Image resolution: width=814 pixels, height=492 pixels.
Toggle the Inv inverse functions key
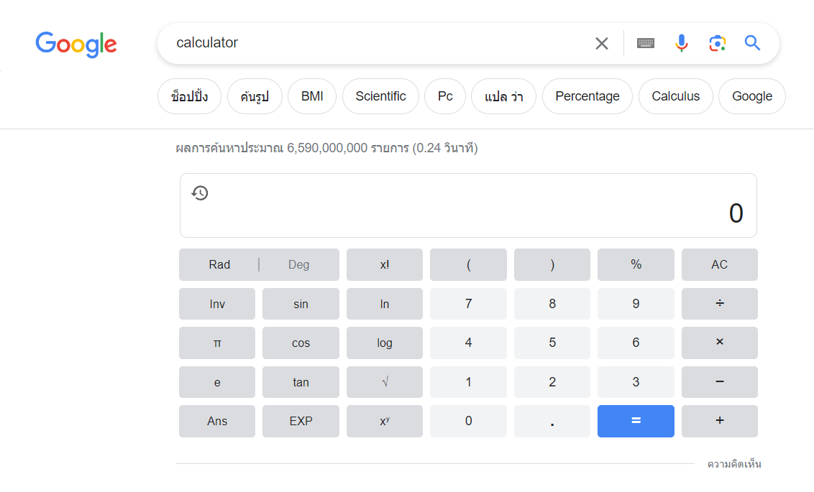(217, 304)
